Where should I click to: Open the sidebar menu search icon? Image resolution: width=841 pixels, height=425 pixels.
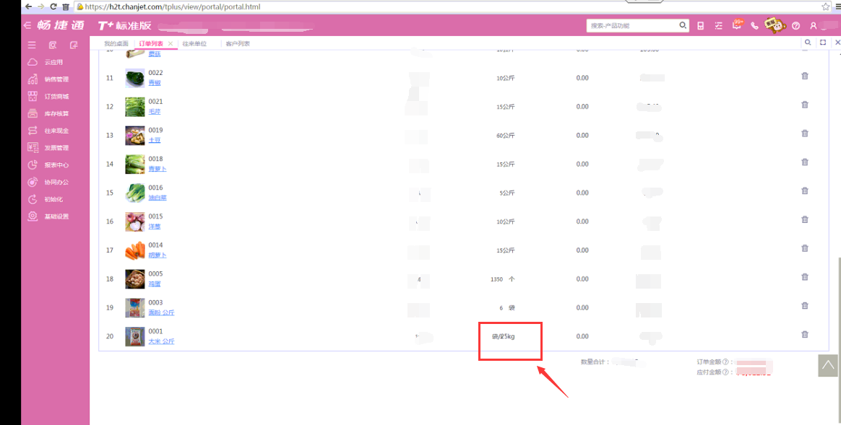(53, 45)
